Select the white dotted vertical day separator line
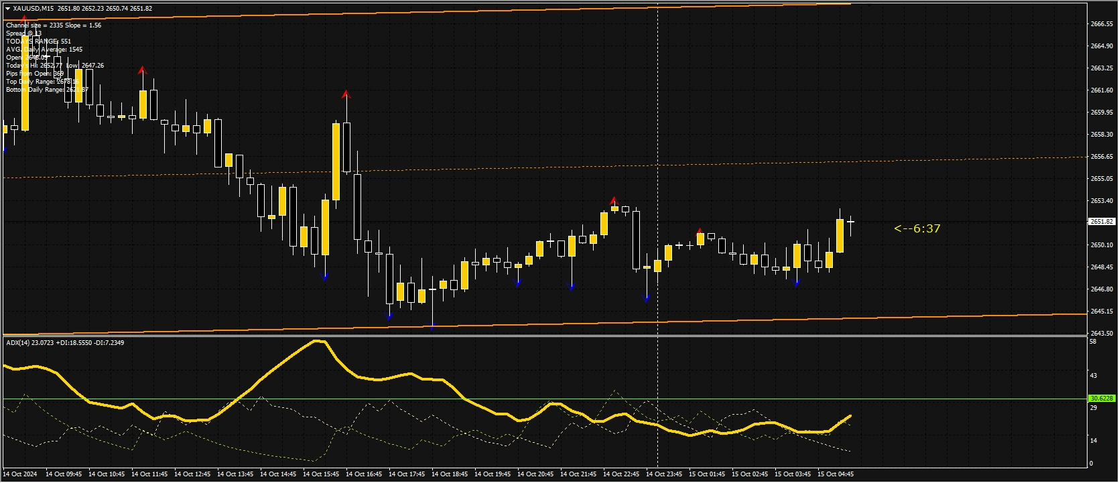Image resolution: width=1119 pixels, height=483 pixels. tap(657, 234)
